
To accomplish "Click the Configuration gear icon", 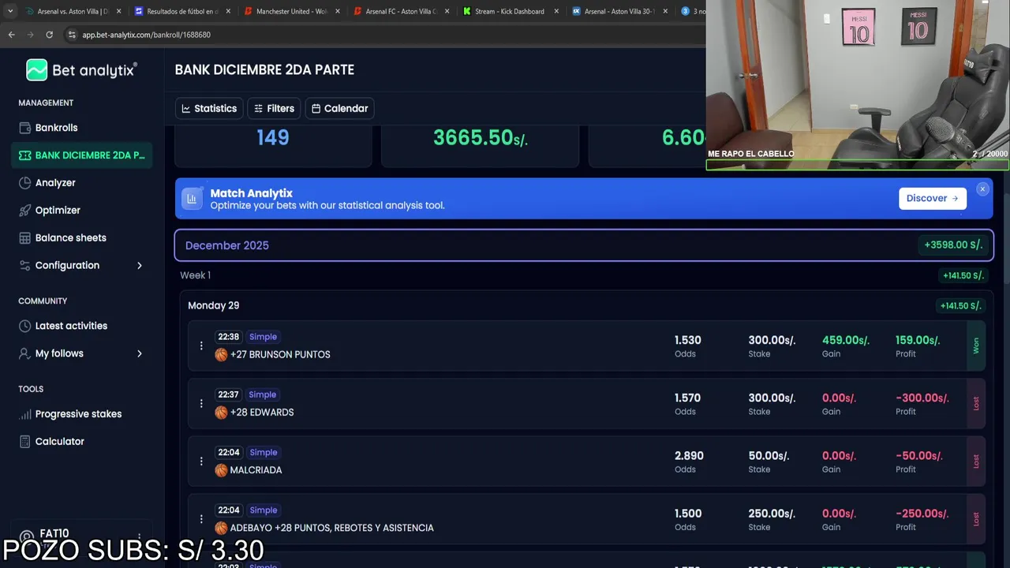I will pyautogui.click(x=24, y=266).
